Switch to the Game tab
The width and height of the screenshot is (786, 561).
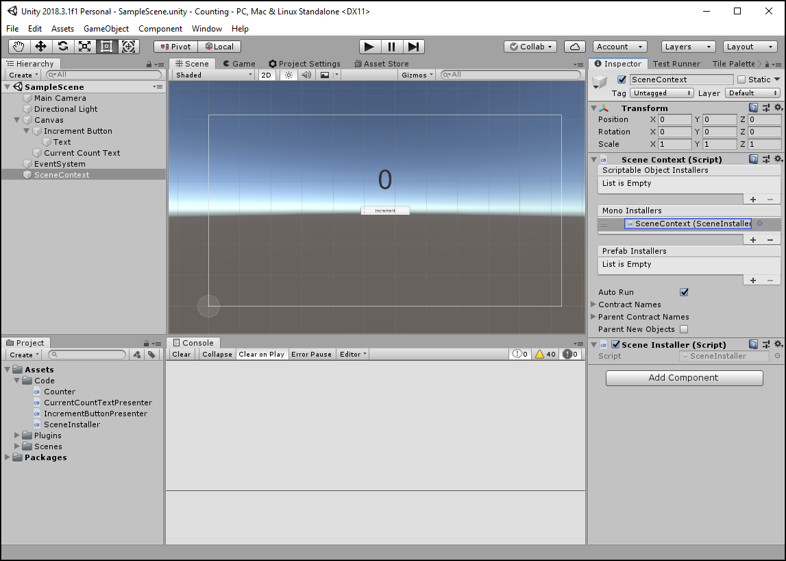coord(238,62)
